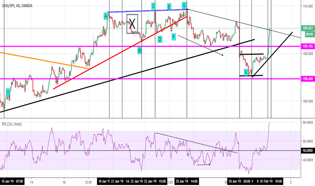Click the current price label 109.537
Viewport: 315px width, 186px height.
(x=308, y=28)
